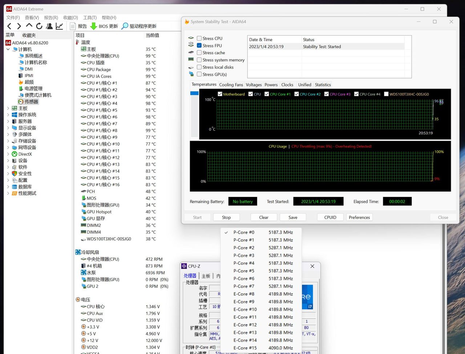This screenshot has height=354, width=465.
Task: Click the 驱动程序更新 magnifier icon
Action: tap(125, 26)
